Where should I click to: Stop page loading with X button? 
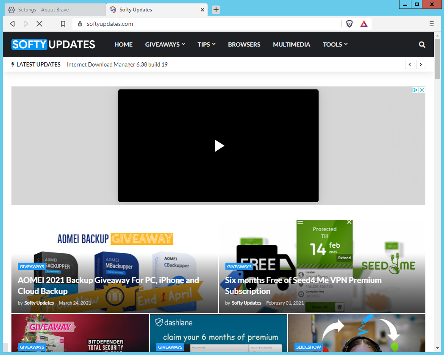click(x=39, y=24)
